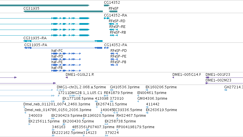Click the haf-PC protein feature
The height and width of the screenshot is (137, 243).
pyautogui.click(x=66, y=54)
